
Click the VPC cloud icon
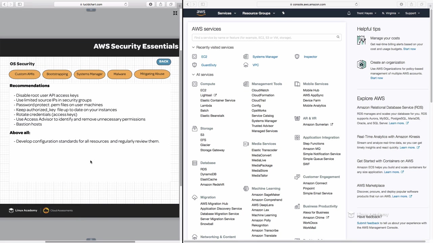pyautogui.click(x=246, y=65)
